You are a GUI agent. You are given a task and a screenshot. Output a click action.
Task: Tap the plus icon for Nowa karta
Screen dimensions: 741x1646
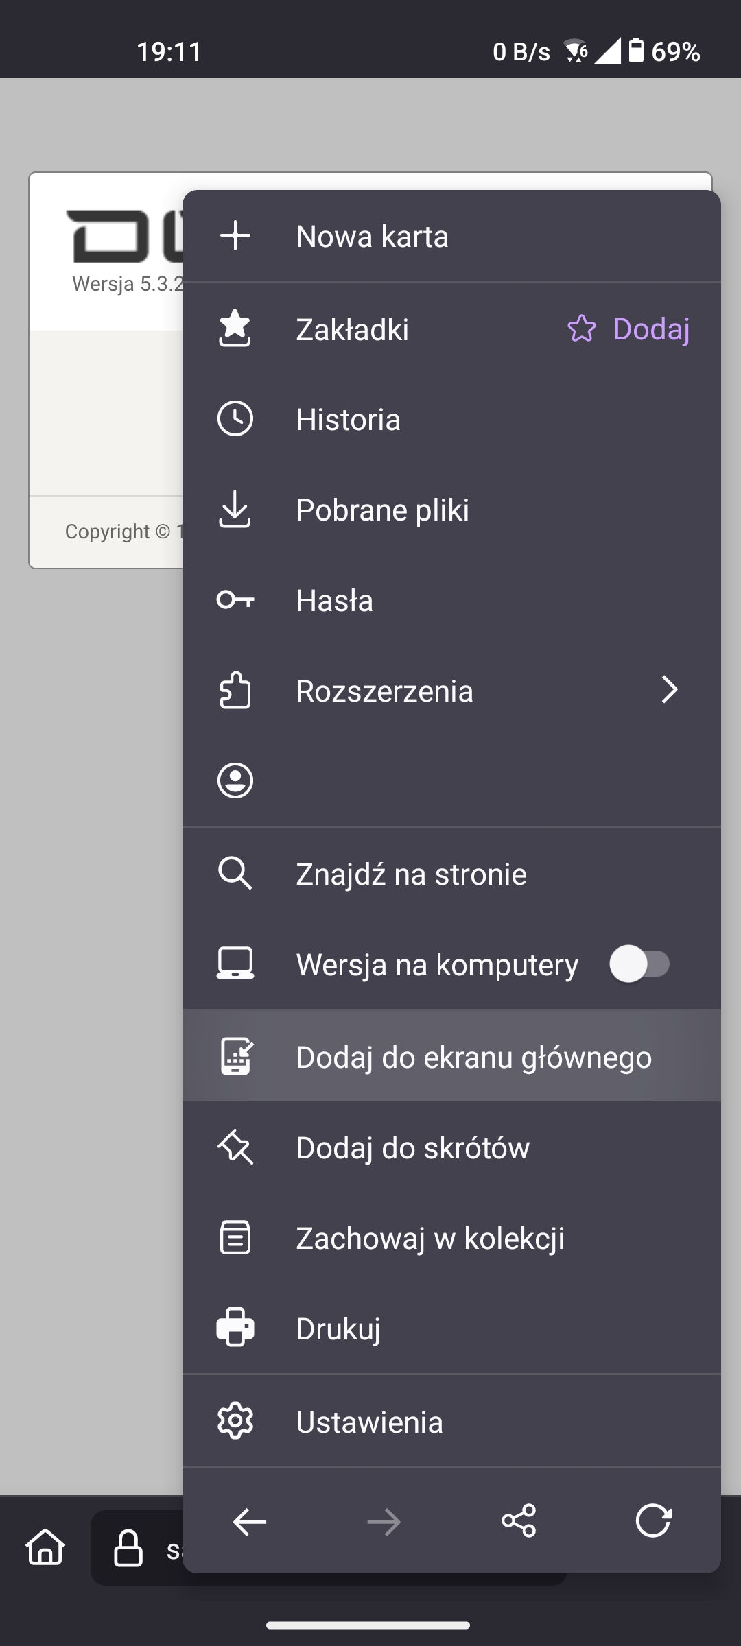[235, 236]
